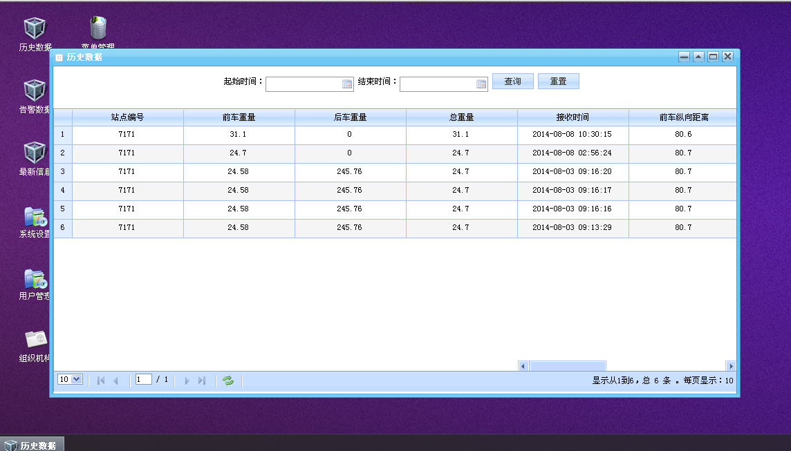Click the 历史数据 taskbar button
The image size is (791, 451).
click(x=32, y=445)
